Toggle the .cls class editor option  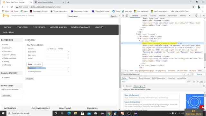click(x=193, y=82)
